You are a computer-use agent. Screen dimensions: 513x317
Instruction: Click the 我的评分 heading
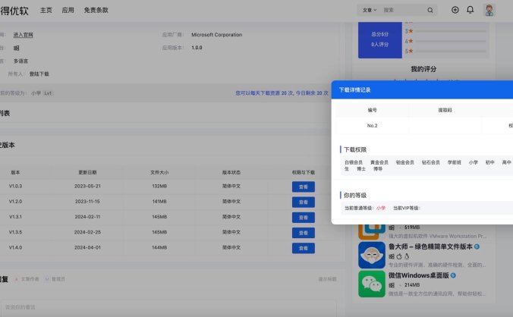423,69
